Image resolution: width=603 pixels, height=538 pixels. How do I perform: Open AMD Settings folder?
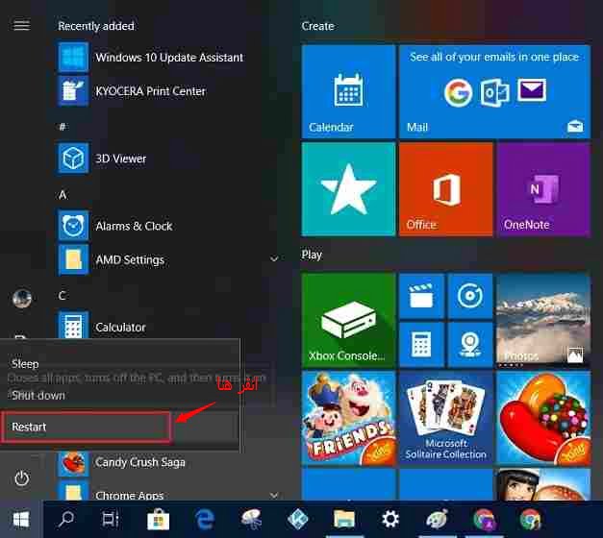click(x=111, y=259)
